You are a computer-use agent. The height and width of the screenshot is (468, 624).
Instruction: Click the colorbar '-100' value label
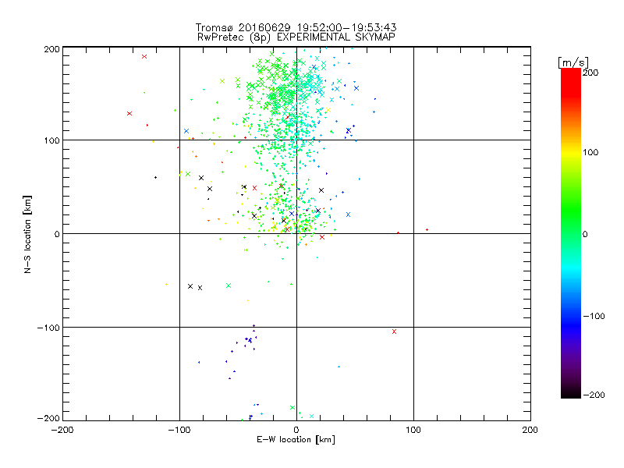(594, 316)
